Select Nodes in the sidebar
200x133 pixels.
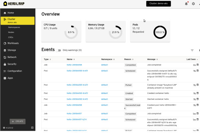11,32
